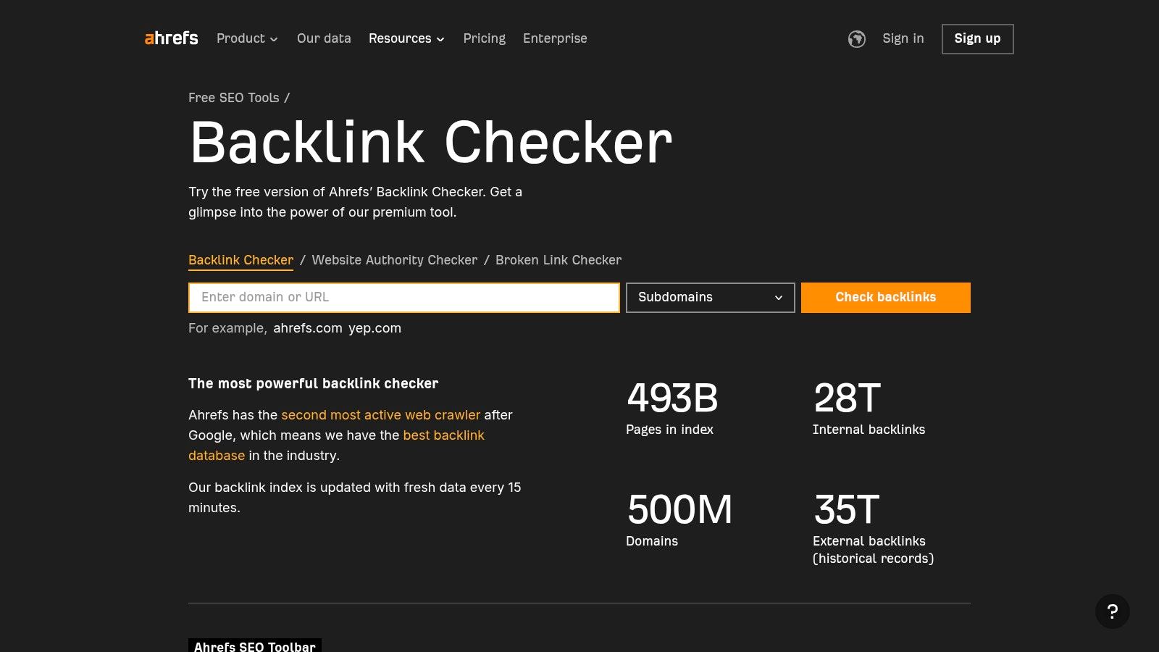Screen dimensions: 1159x652
Task: Open the Pricing page
Action: click(x=484, y=38)
